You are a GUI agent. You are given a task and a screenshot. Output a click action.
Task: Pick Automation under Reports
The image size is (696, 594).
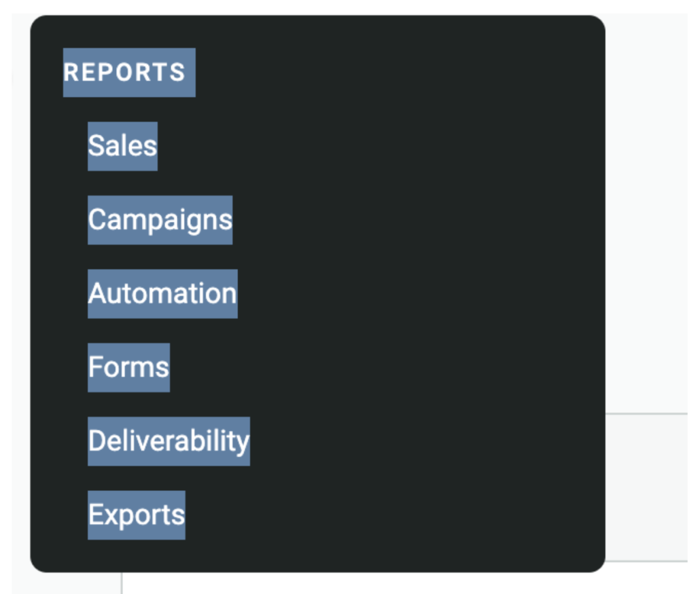(162, 294)
